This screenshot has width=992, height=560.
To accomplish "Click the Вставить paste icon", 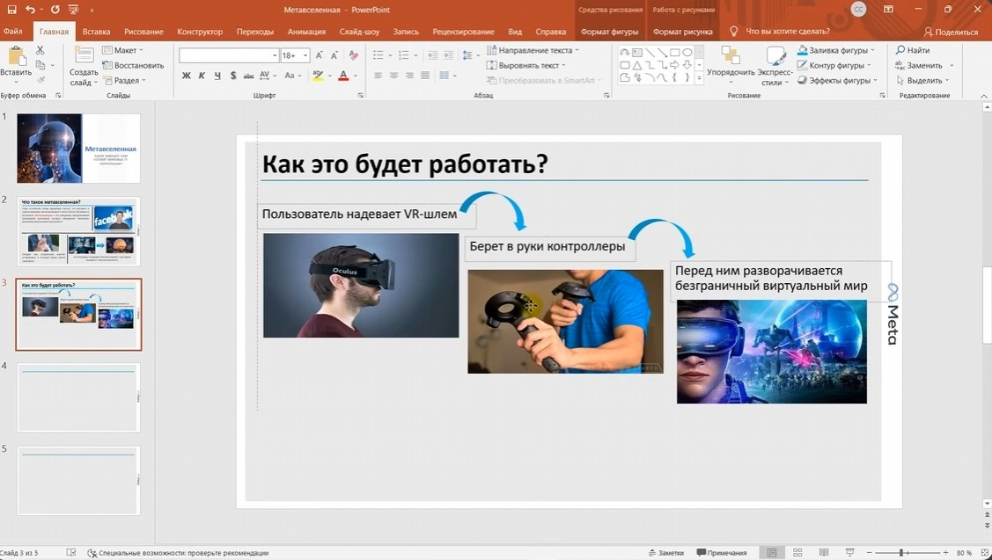I will [x=16, y=57].
